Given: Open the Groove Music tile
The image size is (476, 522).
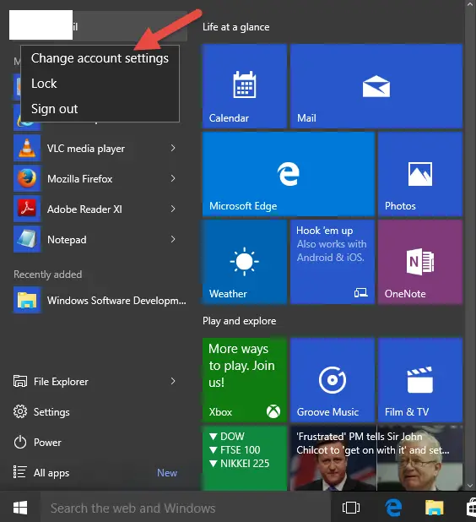Looking at the screenshot, I should [x=333, y=380].
